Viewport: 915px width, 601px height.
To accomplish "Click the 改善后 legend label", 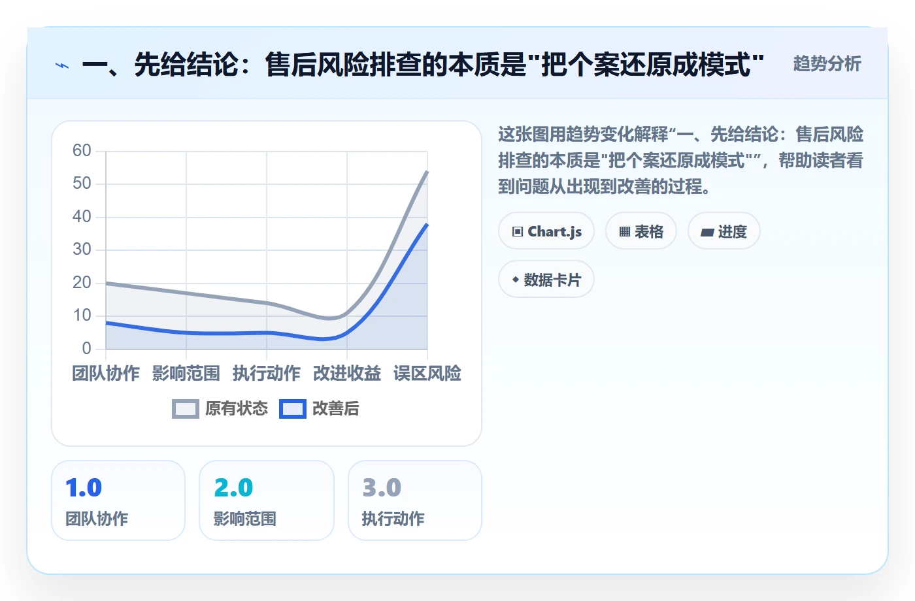I will click(336, 409).
